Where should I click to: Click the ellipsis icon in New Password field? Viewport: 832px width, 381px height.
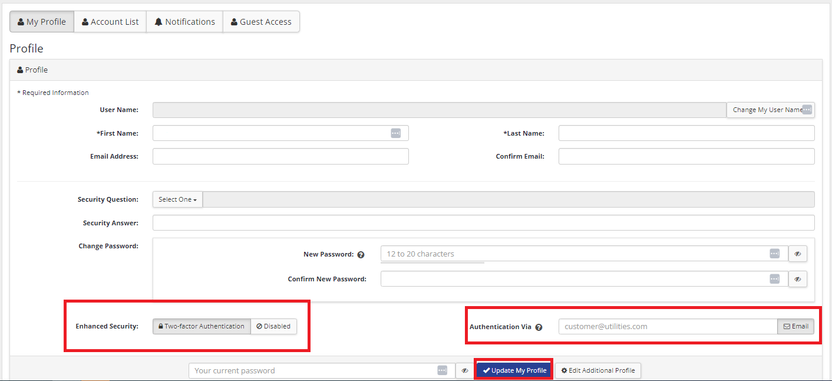pos(774,254)
